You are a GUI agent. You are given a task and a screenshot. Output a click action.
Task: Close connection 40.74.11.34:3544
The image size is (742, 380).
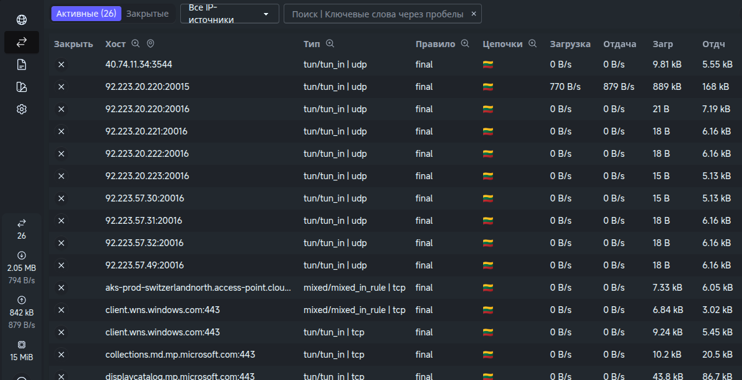[x=61, y=64]
